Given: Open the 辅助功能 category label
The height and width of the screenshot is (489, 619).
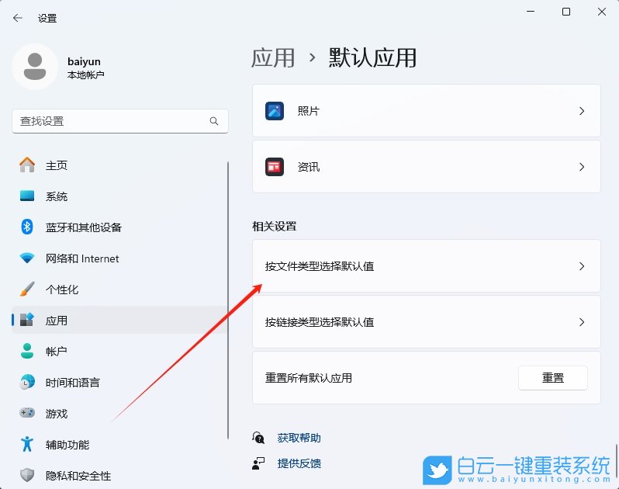Looking at the screenshot, I should pos(67,445).
